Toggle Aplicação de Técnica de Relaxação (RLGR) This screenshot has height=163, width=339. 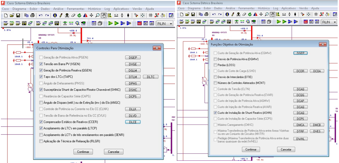41,141
